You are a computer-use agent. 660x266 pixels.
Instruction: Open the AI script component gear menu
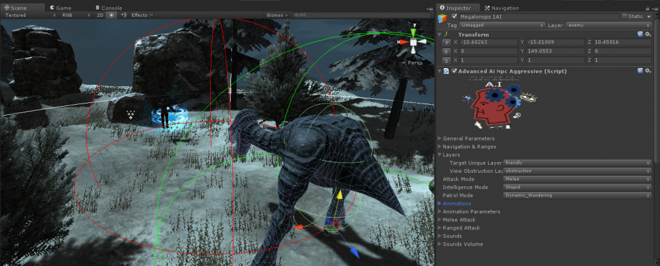pyautogui.click(x=648, y=71)
